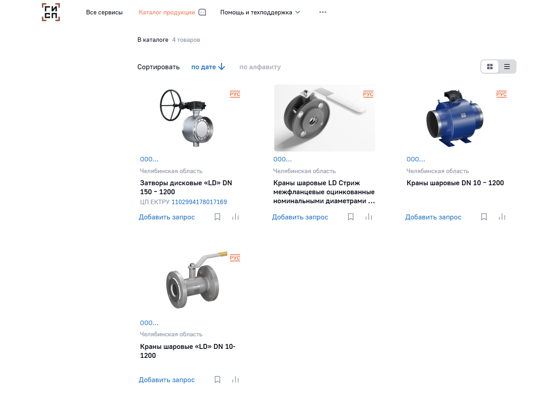Add Краны шаровые LD Стриж to comparison
Image resolution: width=534 pixels, height=397 pixels.
368,217
